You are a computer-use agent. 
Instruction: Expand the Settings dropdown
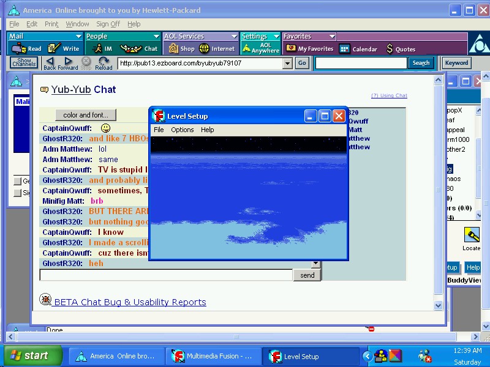coord(276,37)
